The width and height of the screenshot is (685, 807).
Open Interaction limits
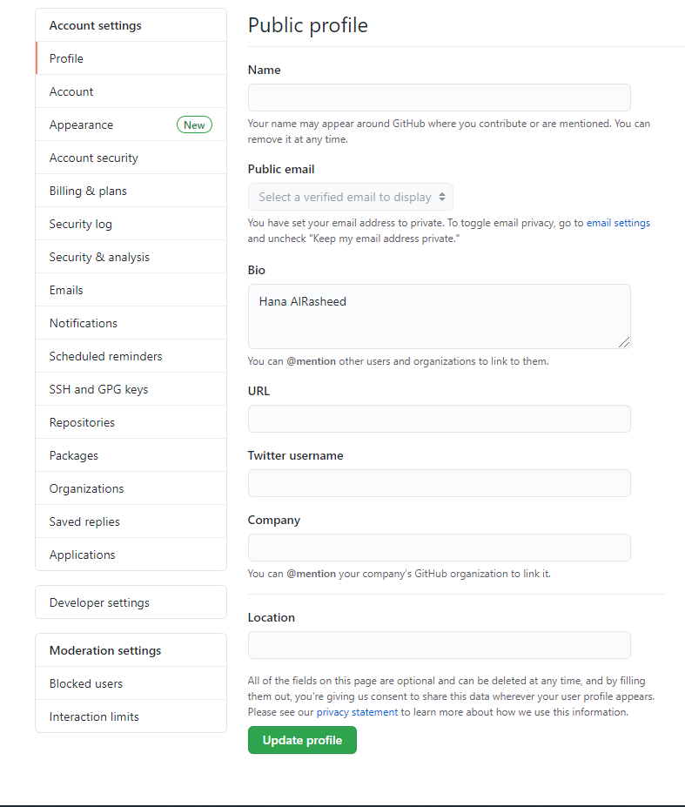(131, 716)
